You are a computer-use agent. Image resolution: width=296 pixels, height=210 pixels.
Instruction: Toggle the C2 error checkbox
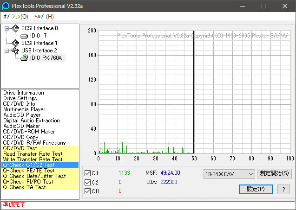pyautogui.click(x=87, y=182)
